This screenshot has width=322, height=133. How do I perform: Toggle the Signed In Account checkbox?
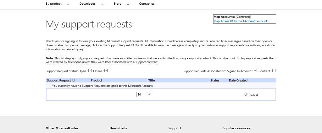[x=255, y=71]
